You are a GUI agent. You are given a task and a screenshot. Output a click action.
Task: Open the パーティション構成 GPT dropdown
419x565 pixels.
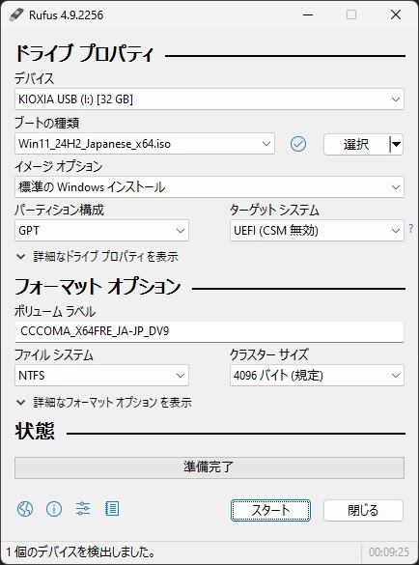[x=101, y=231]
